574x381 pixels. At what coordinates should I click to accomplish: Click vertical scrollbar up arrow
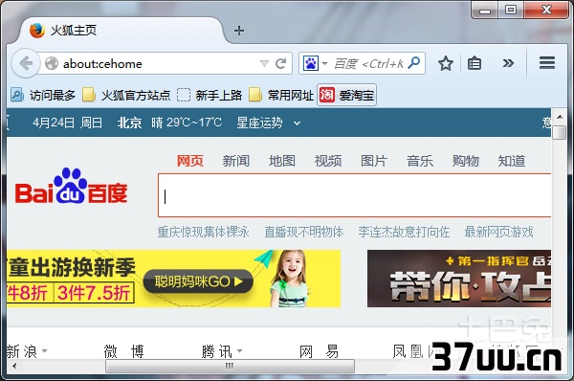point(560,117)
